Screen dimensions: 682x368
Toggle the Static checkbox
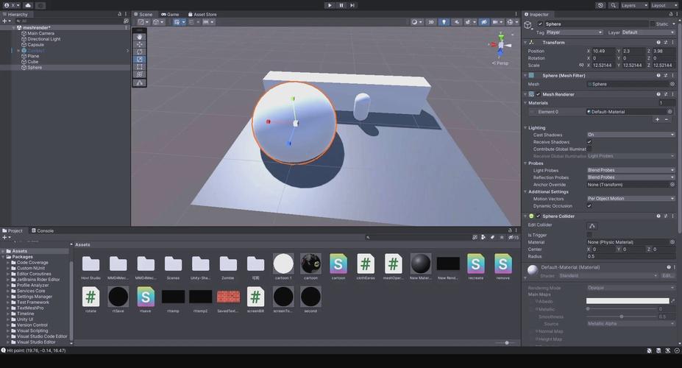tap(653, 24)
